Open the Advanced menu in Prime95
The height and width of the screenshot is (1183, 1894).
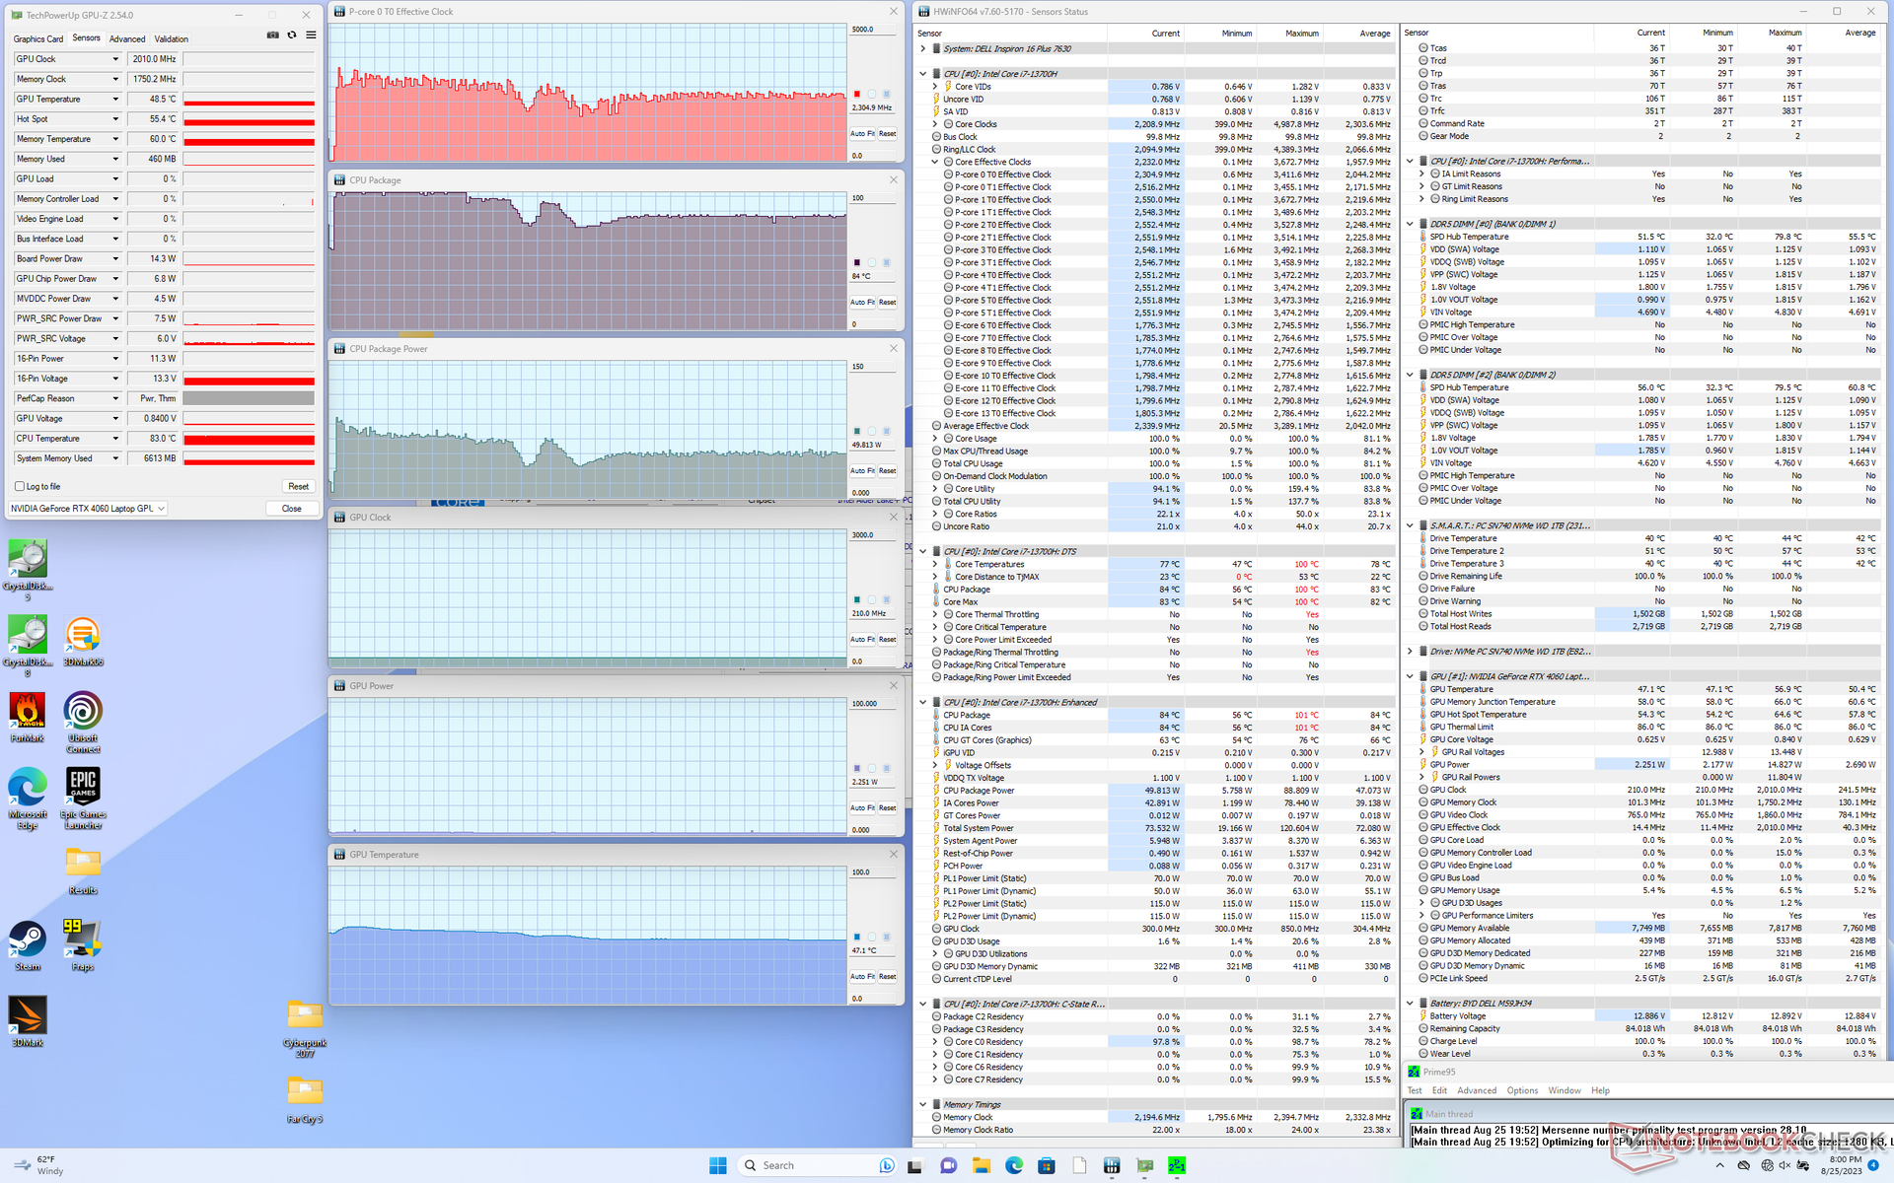pyautogui.click(x=1476, y=1090)
